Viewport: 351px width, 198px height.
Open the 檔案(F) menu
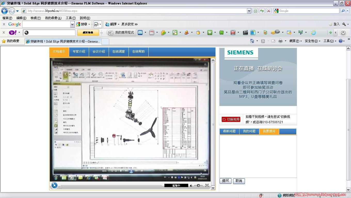[7, 18]
